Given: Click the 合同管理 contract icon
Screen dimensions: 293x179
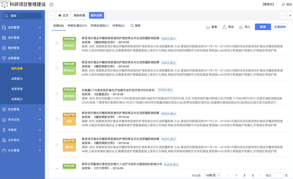Looking at the screenshot, I should click(4, 27).
